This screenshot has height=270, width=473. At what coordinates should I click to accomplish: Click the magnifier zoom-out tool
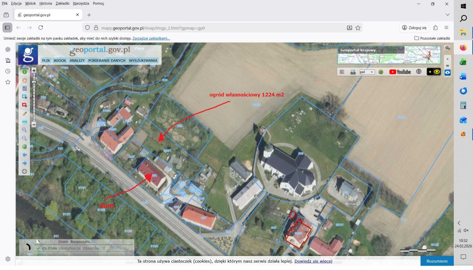25,138
